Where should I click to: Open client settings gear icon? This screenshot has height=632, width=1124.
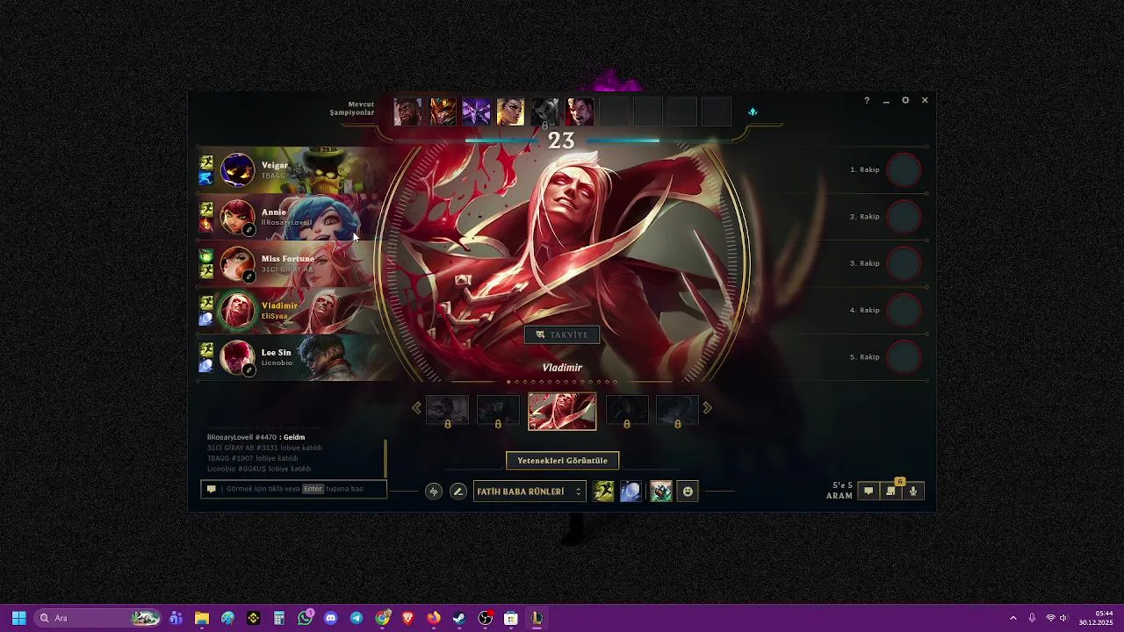[x=905, y=100]
